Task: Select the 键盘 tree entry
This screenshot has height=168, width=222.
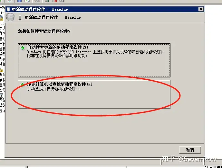Action: coord(2,54)
